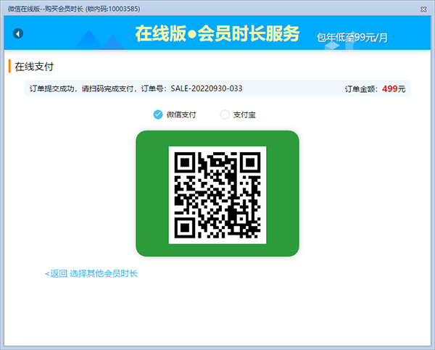435x350 pixels.
Task: Click the 在线支付 section heading
Action: pyautogui.click(x=35, y=67)
